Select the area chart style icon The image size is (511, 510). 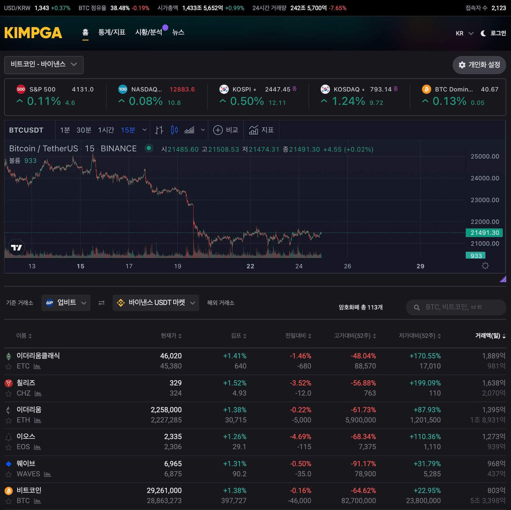[189, 130]
